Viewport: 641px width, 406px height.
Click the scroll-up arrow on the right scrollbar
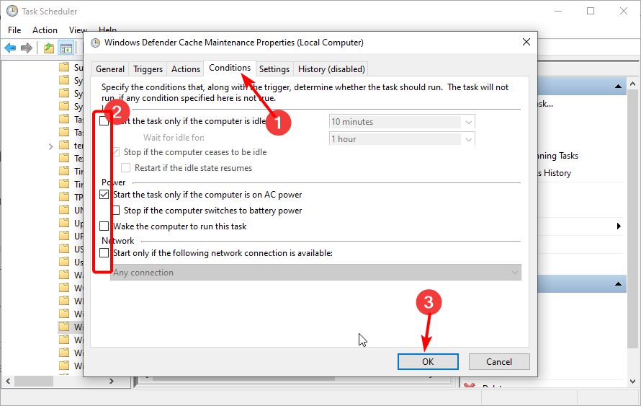point(633,84)
